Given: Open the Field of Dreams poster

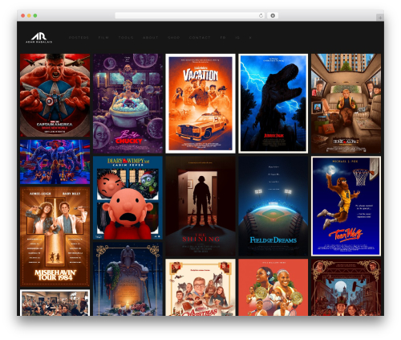Looking at the screenshot, I should coord(273,206).
